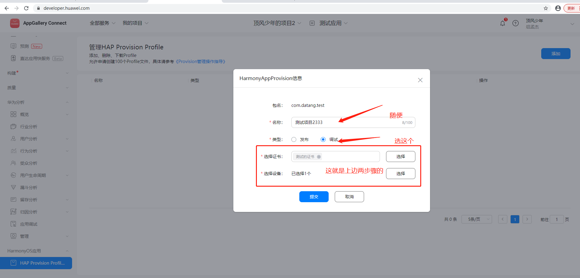This screenshot has height=278, width=580.
Task: Click the browser forward arrow
Action: tap(16, 8)
